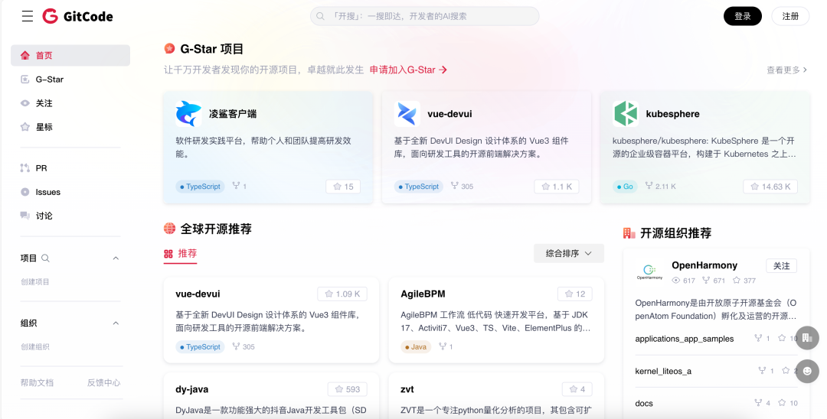827x419 pixels.
Task: Click the OpenHarmony watch count 617
Action: [684, 281]
